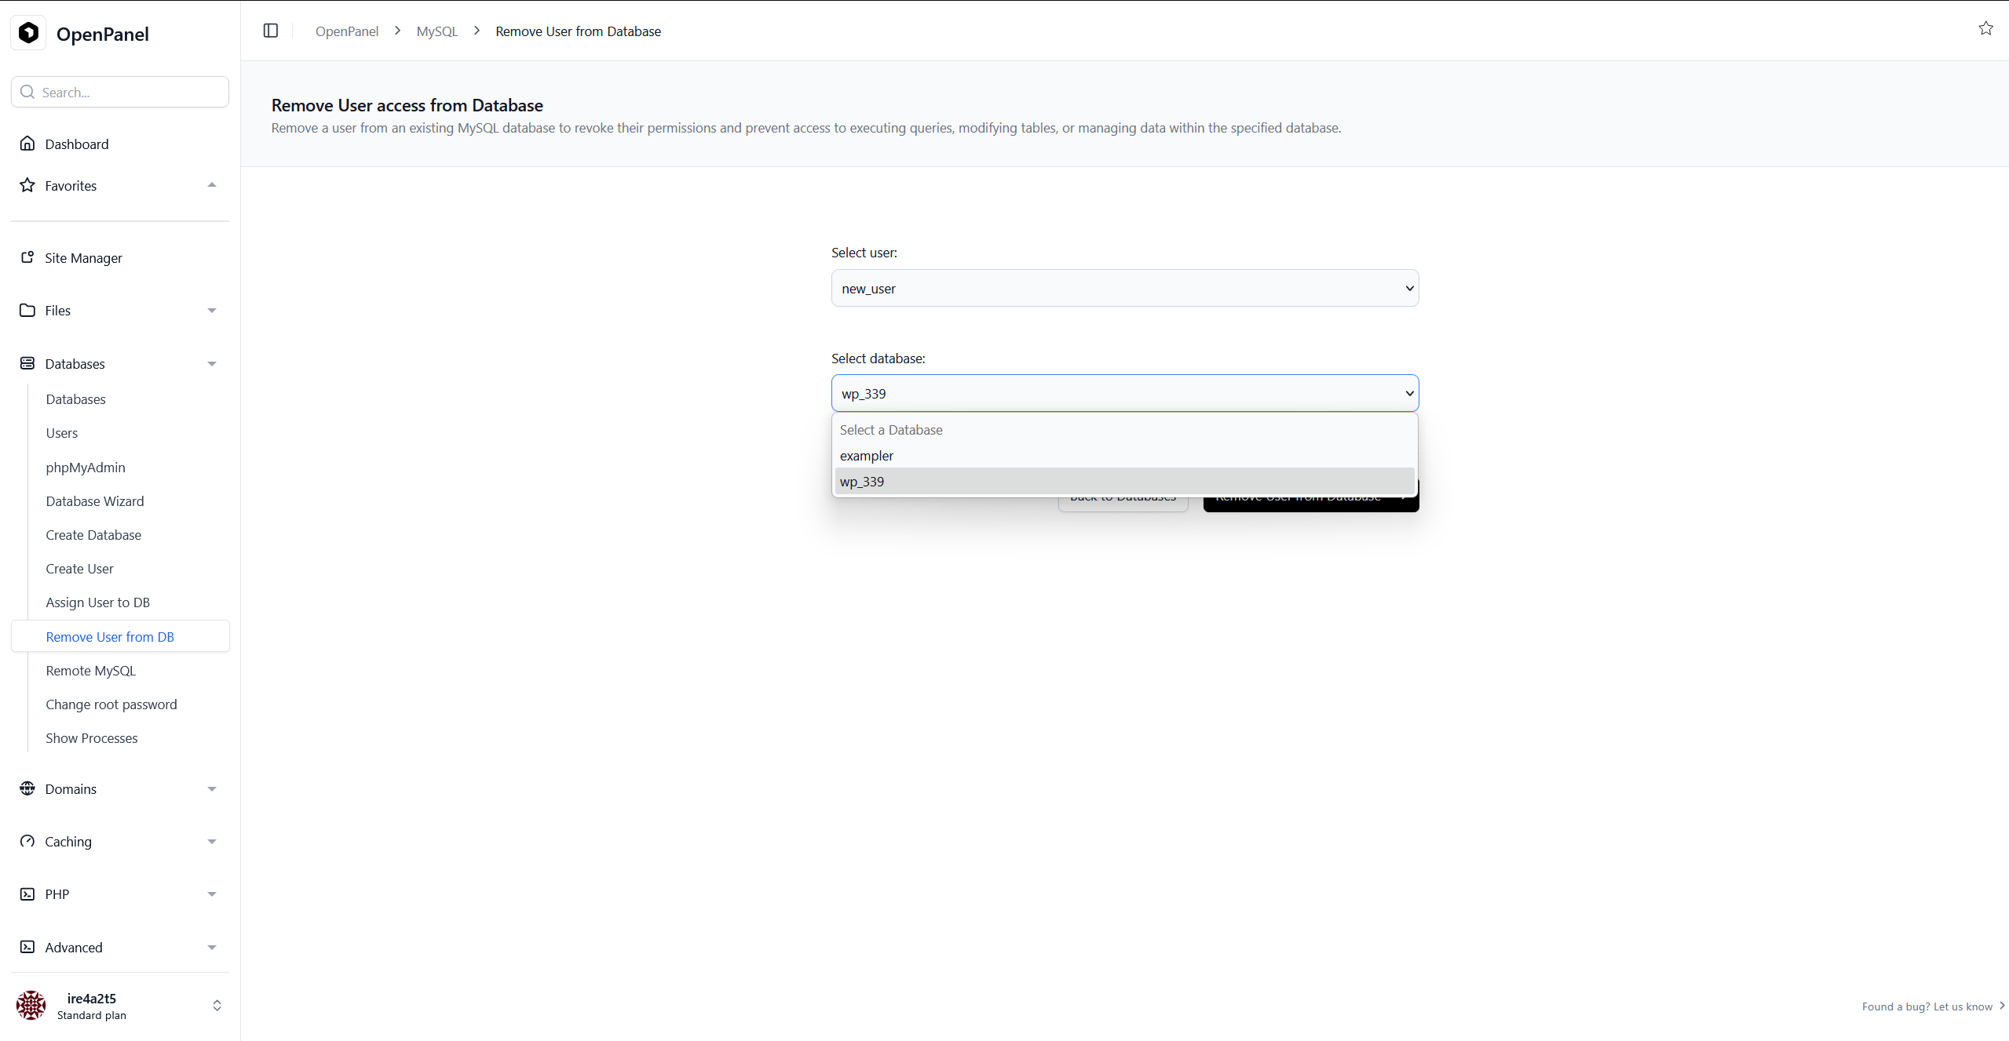
Task: Star this page as a favorite
Action: click(x=1985, y=28)
